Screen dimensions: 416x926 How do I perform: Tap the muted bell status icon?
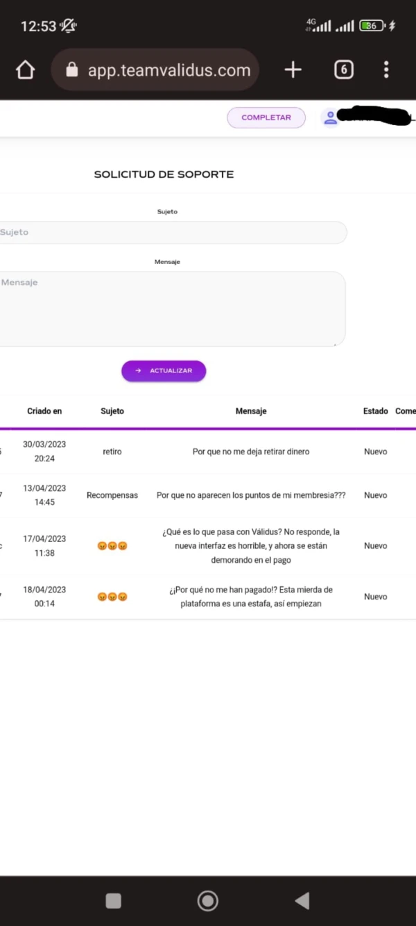tap(69, 26)
